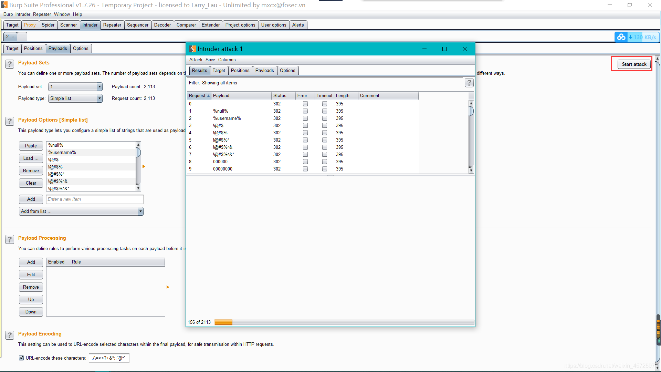Image resolution: width=661 pixels, height=372 pixels.
Task: Sort results by Payload column header
Action: click(241, 95)
